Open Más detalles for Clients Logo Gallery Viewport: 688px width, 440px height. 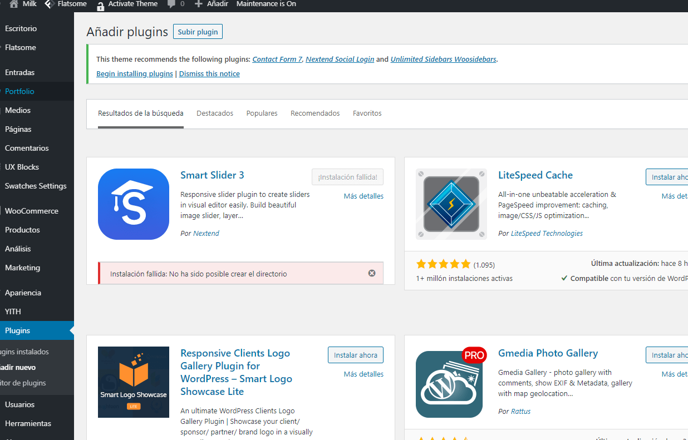pos(363,374)
